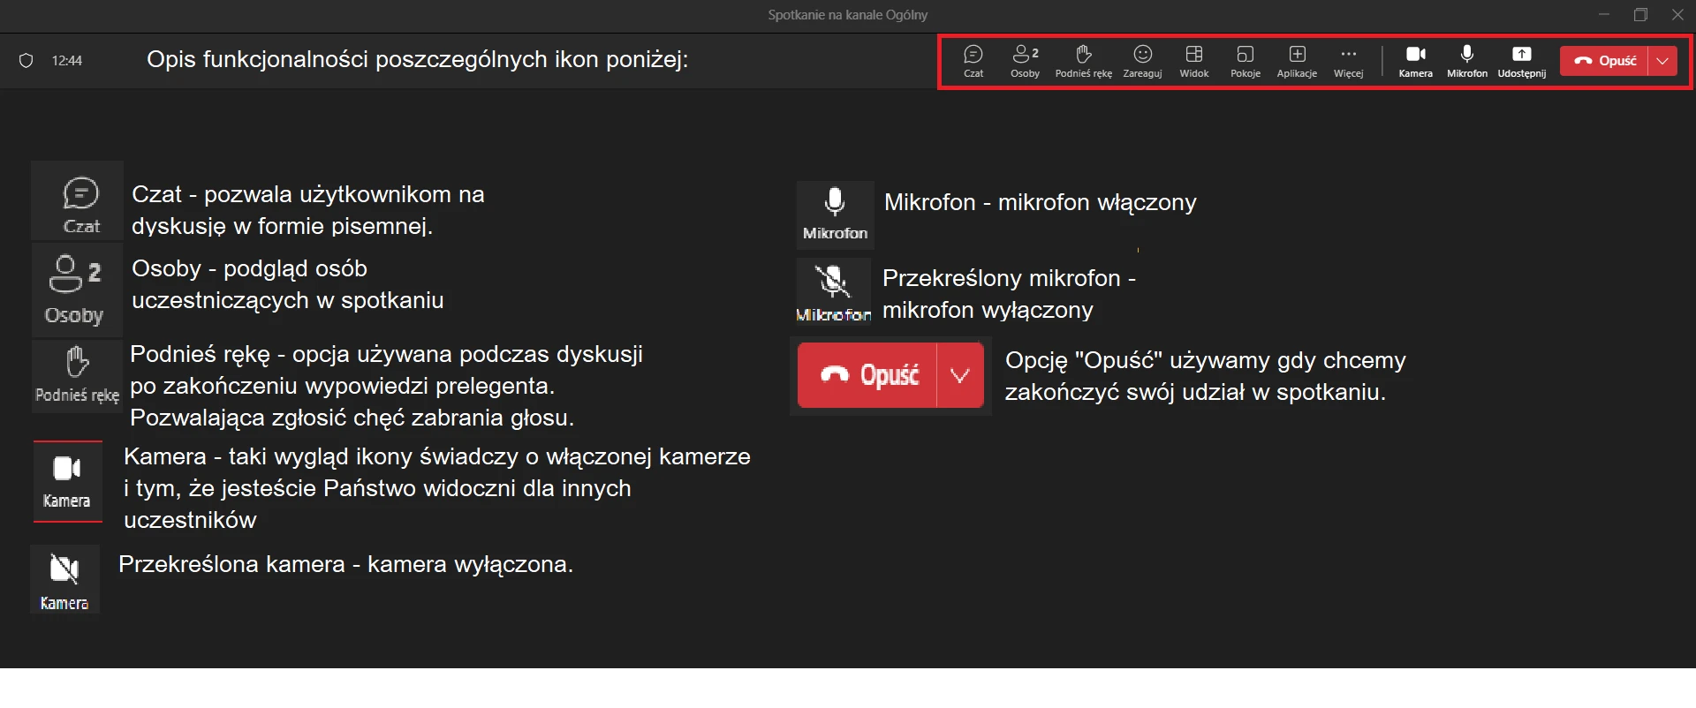Click text 'zakończyć swój udział w spotkaniu.'
Image resolution: width=1696 pixels, height=708 pixels.
(1195, 392)
